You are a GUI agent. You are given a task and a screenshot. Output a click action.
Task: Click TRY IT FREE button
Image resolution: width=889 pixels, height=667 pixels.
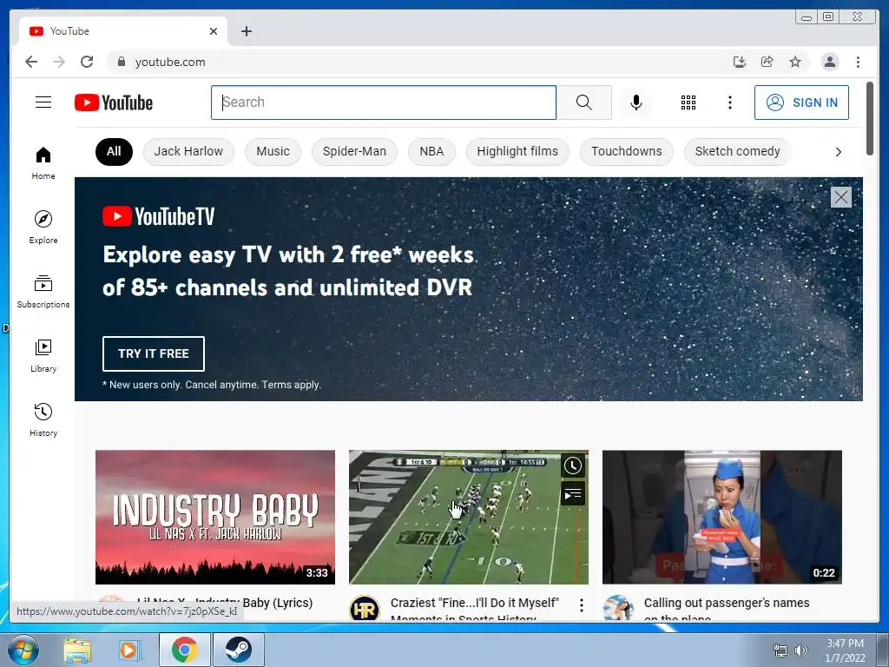tap(153, 353)
